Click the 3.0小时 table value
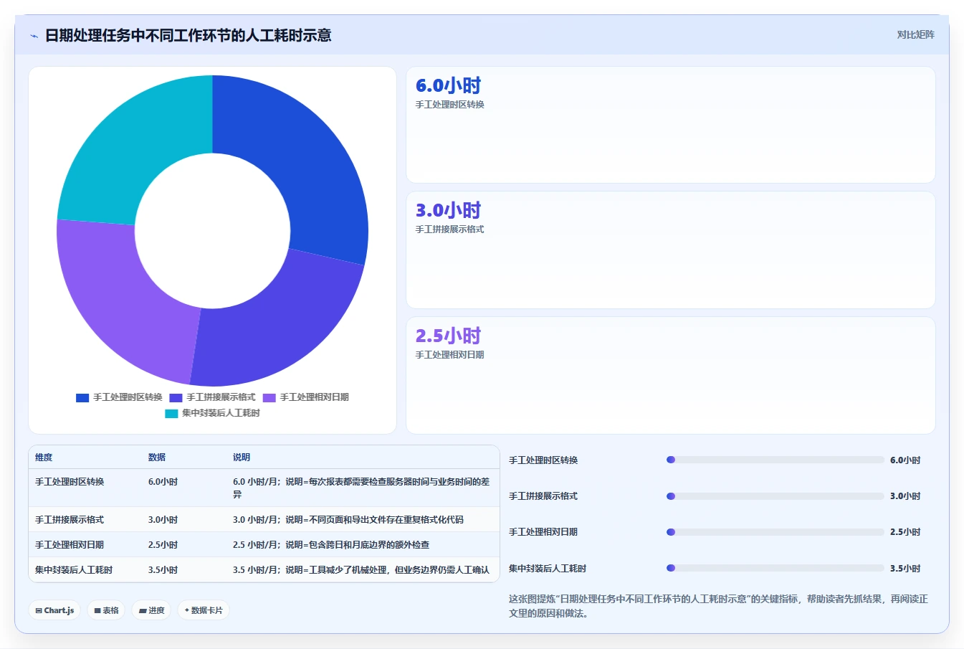Screen dimensions: 964x649 click(163, 520)
